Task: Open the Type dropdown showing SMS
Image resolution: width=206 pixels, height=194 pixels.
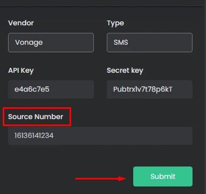Action: click(x=149, y=43)
